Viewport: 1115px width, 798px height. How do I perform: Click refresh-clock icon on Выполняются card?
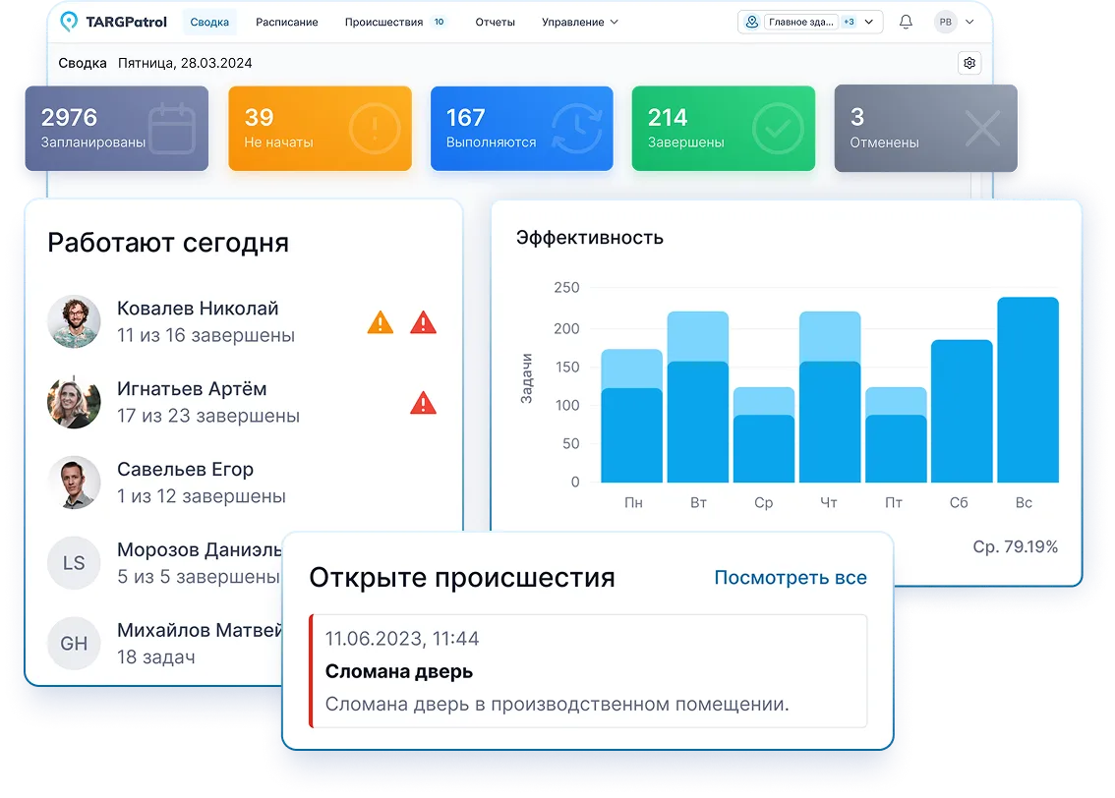click(576, 129)
